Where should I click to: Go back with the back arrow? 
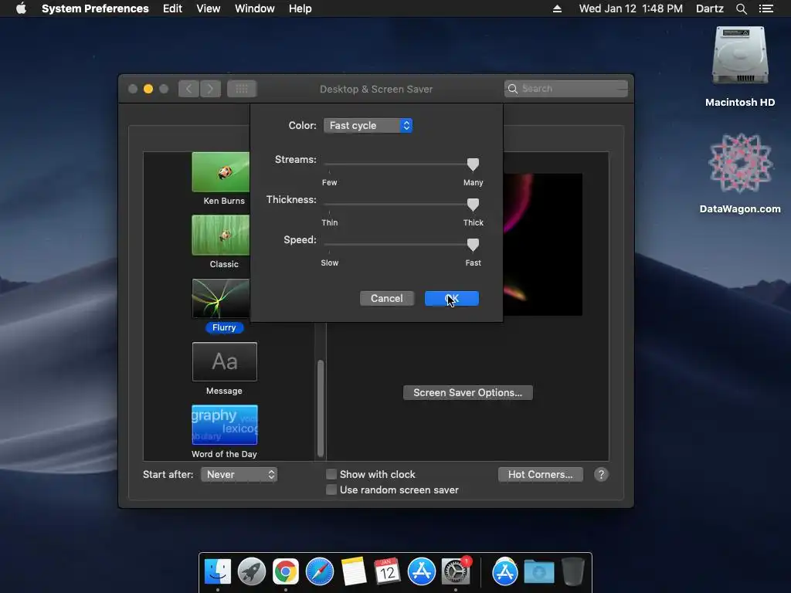pyautogui.click(x=188, y=90)
